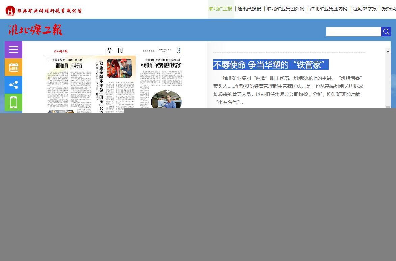Click 淮北矿业传媒科技有限公司 company name

tap(49, 10)
